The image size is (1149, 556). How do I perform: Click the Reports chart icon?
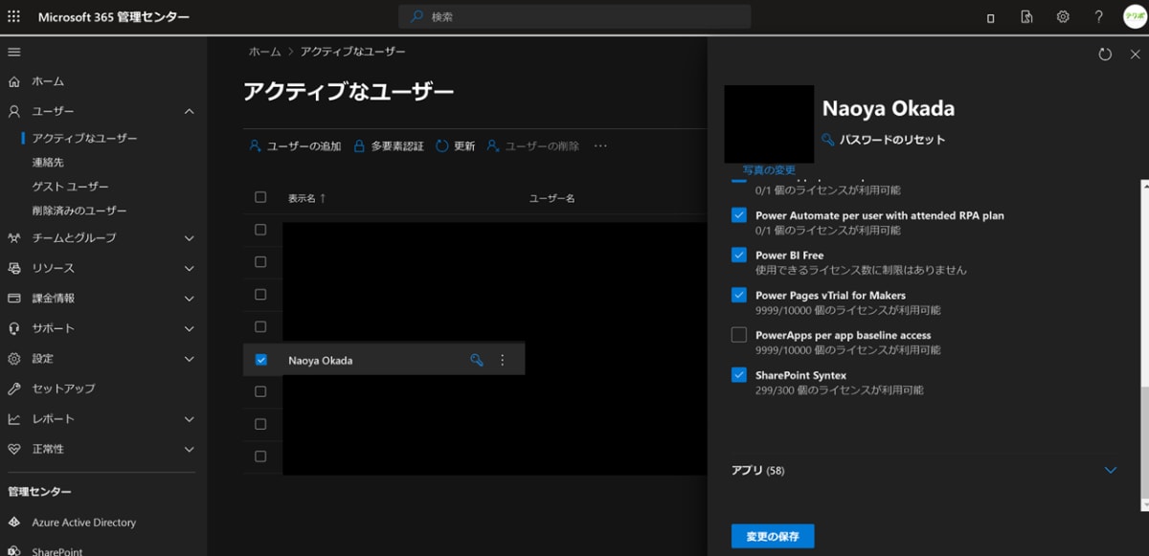14,418
